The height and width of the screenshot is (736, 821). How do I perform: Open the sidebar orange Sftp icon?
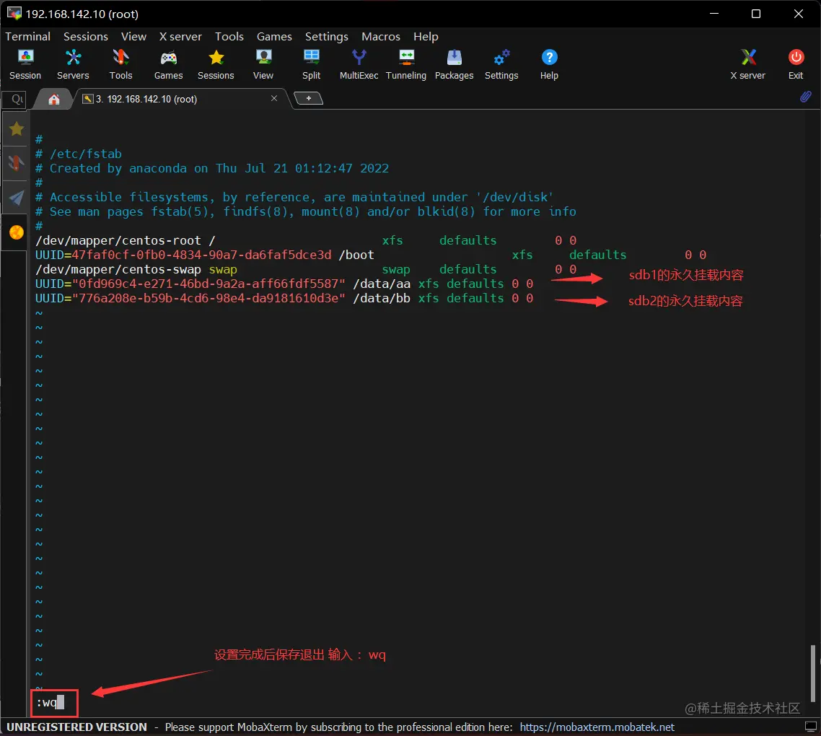point(16,232)
